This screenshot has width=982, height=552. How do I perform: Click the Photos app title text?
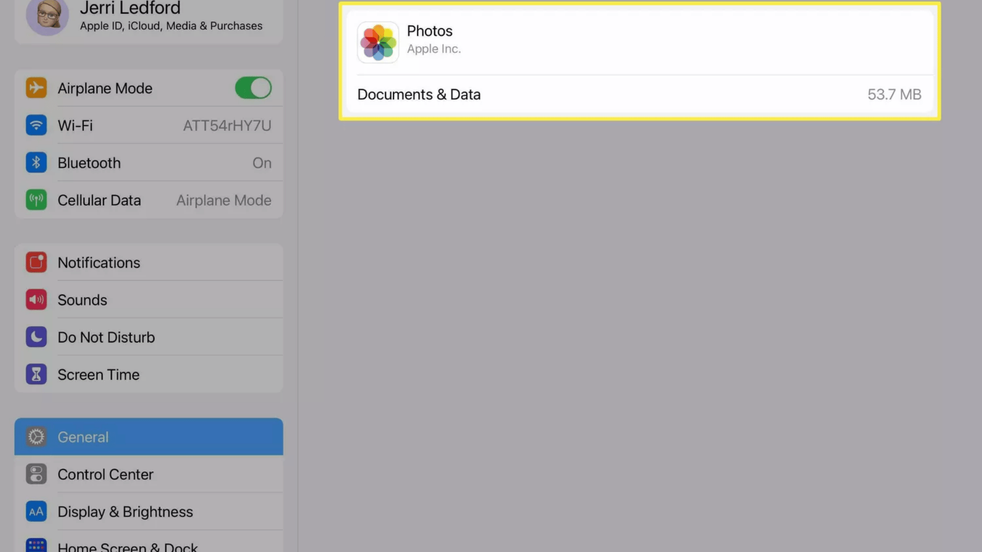pos(430,31)
